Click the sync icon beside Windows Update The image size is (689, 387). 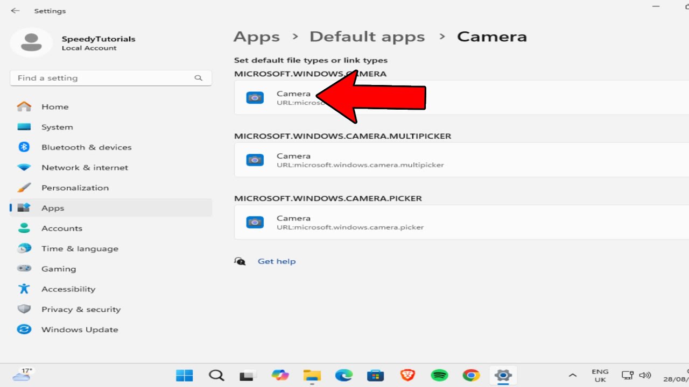pyautogui.click(x=24, y=329)
